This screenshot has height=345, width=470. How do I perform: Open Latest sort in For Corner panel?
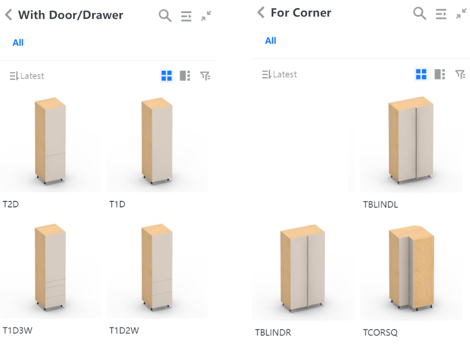279,74
